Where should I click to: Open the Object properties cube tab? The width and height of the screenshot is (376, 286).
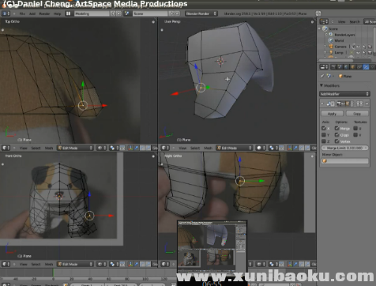click(353, 67)
